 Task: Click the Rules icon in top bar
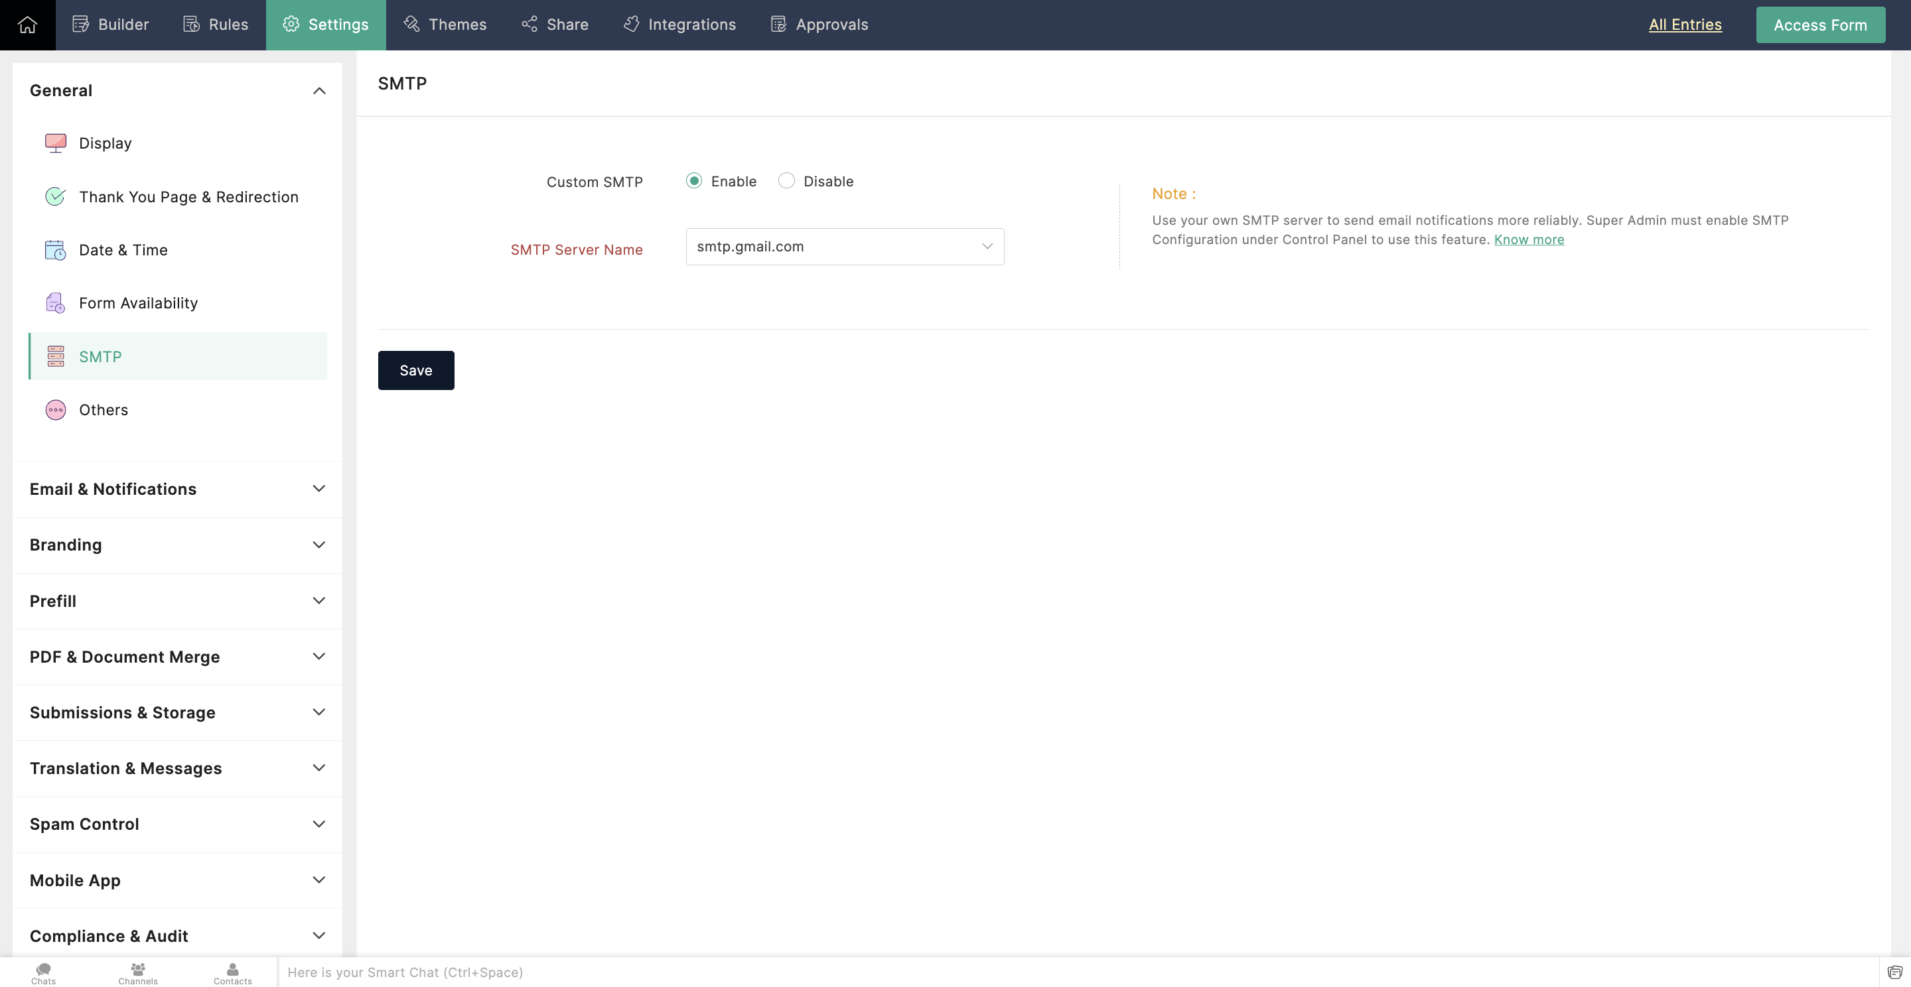tap(191, 25)
